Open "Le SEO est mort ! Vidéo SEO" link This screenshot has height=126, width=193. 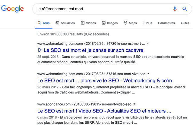click(x=104, y=111)
